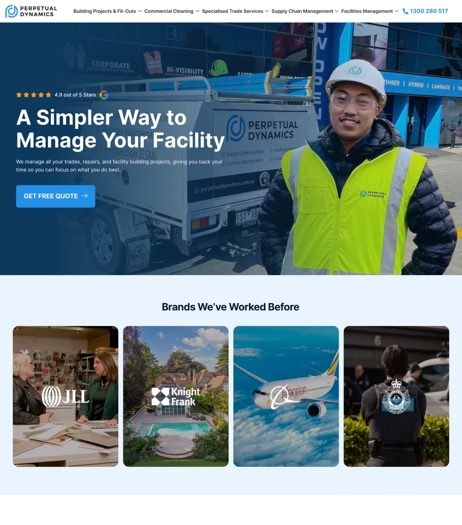Viewport: 462px width, 525px height.
Task: Click the Perpetual Dynamics logo icon in header
Action: click(12, 12)
